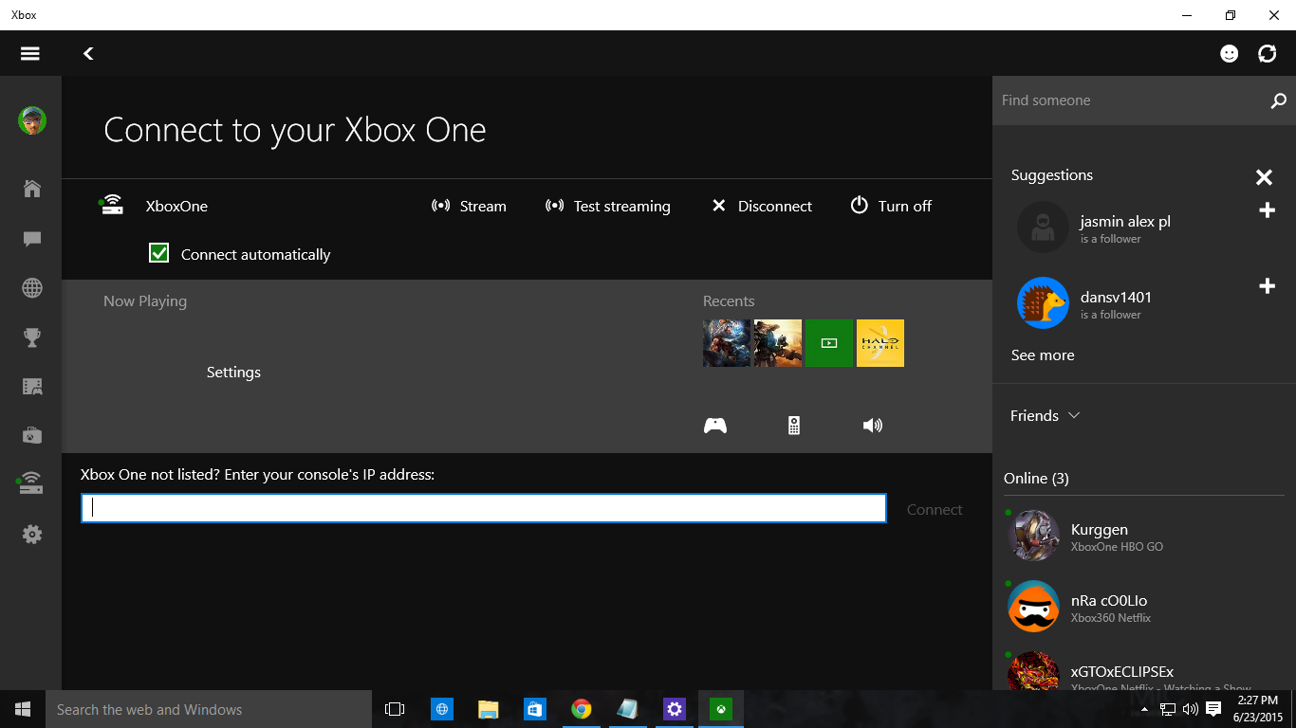Toggle Connect automatically checkbox
Viewport: 1296px width, 728px height.
(158, 253)
